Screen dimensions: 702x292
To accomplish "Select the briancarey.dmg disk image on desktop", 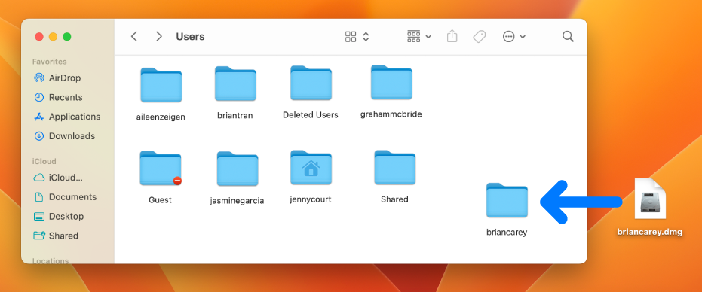I will 650,199.
